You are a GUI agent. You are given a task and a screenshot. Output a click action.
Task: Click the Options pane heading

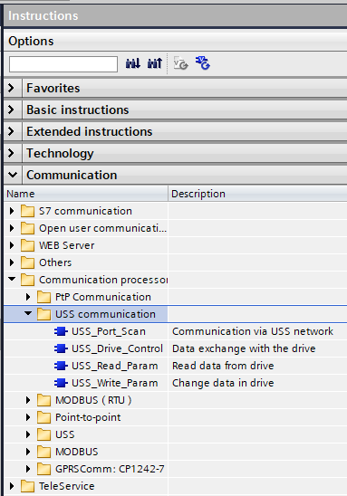(x=31, y=41)
